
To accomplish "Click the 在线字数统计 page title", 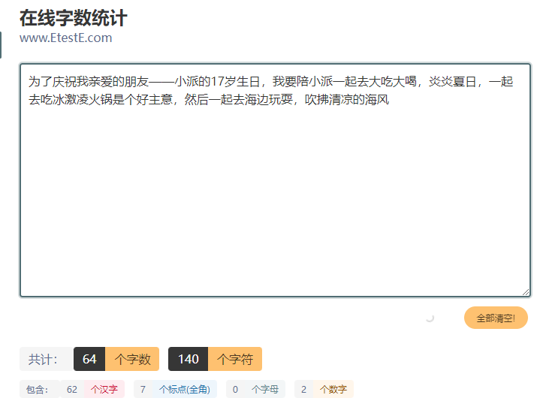I will (73, 18).
